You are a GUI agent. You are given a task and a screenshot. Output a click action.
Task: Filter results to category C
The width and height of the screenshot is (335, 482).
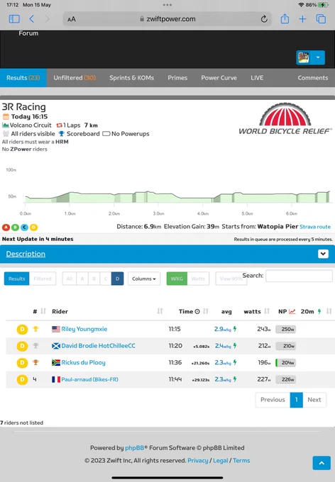click(106, 279)
